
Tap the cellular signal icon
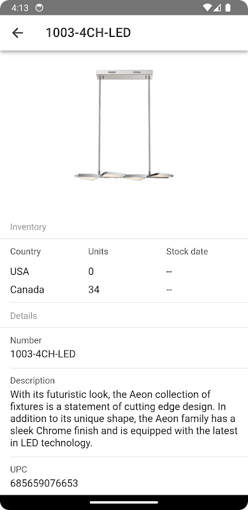[217, 8]
